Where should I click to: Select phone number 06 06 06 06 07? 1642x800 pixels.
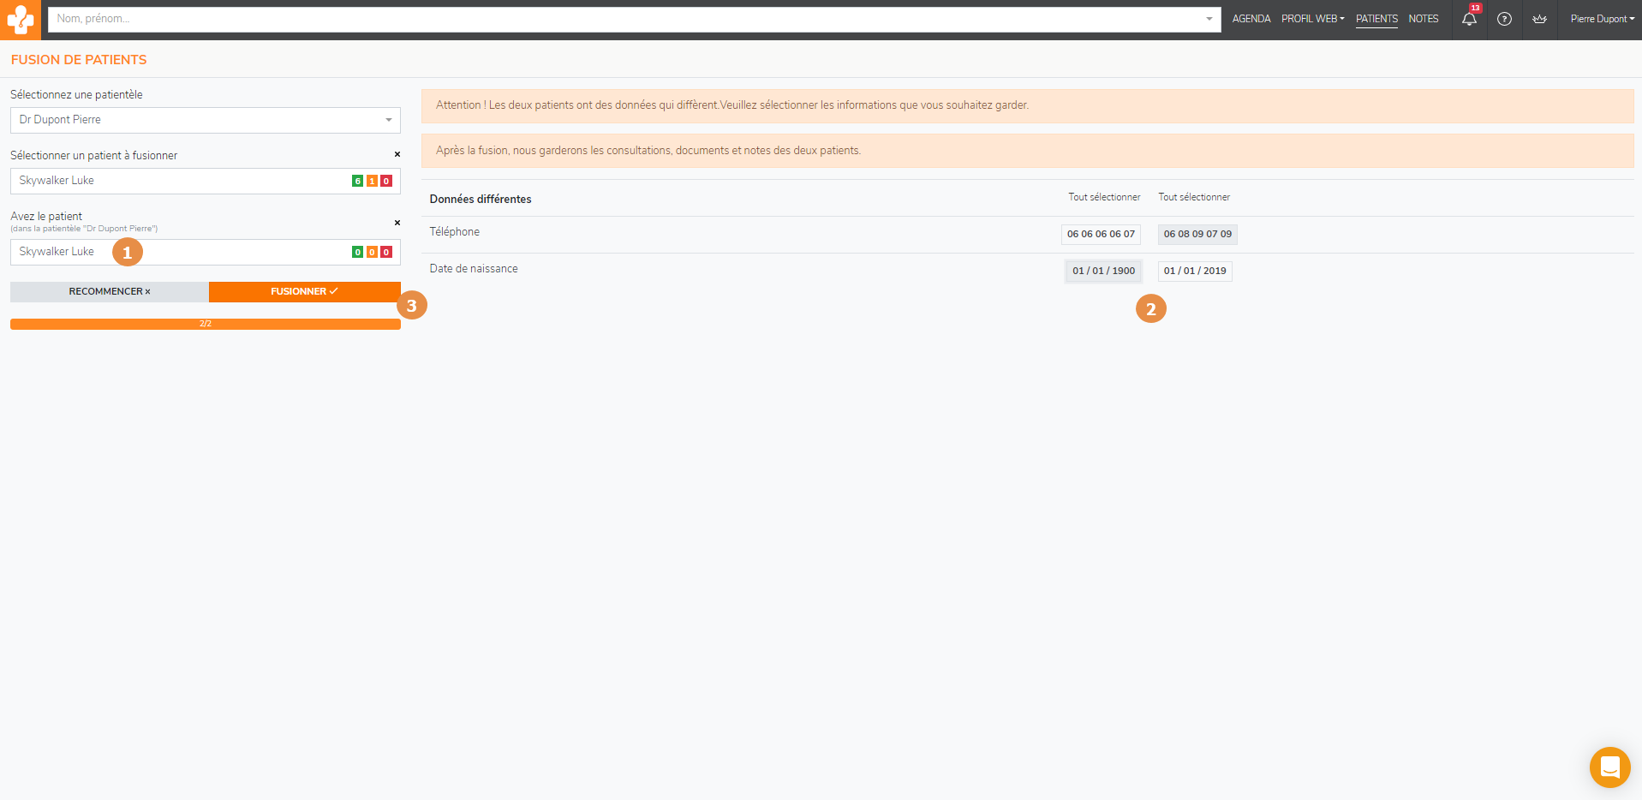point(1101,234)
